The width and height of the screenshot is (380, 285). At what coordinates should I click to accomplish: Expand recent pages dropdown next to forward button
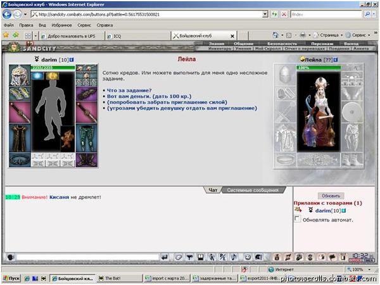point(25,15)
